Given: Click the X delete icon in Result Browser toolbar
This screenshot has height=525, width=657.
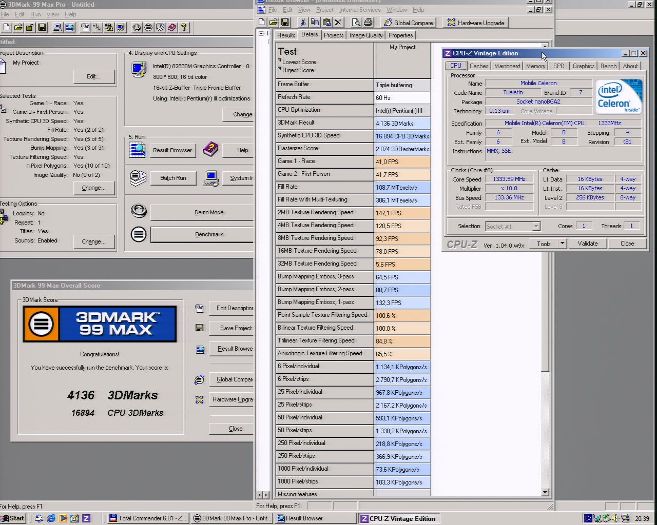Looking at the screenshot, I should pyautogui.click(x=338, y=23).
